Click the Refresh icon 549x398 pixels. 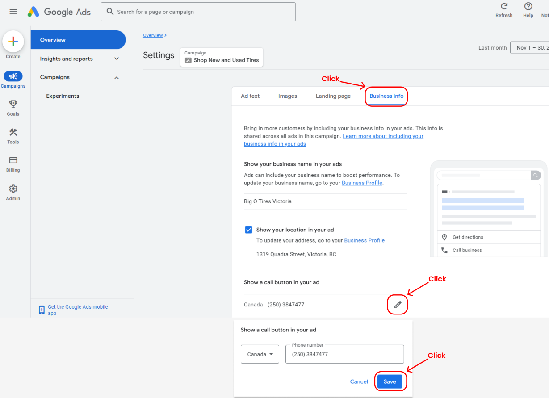click(x=504, y=7)
